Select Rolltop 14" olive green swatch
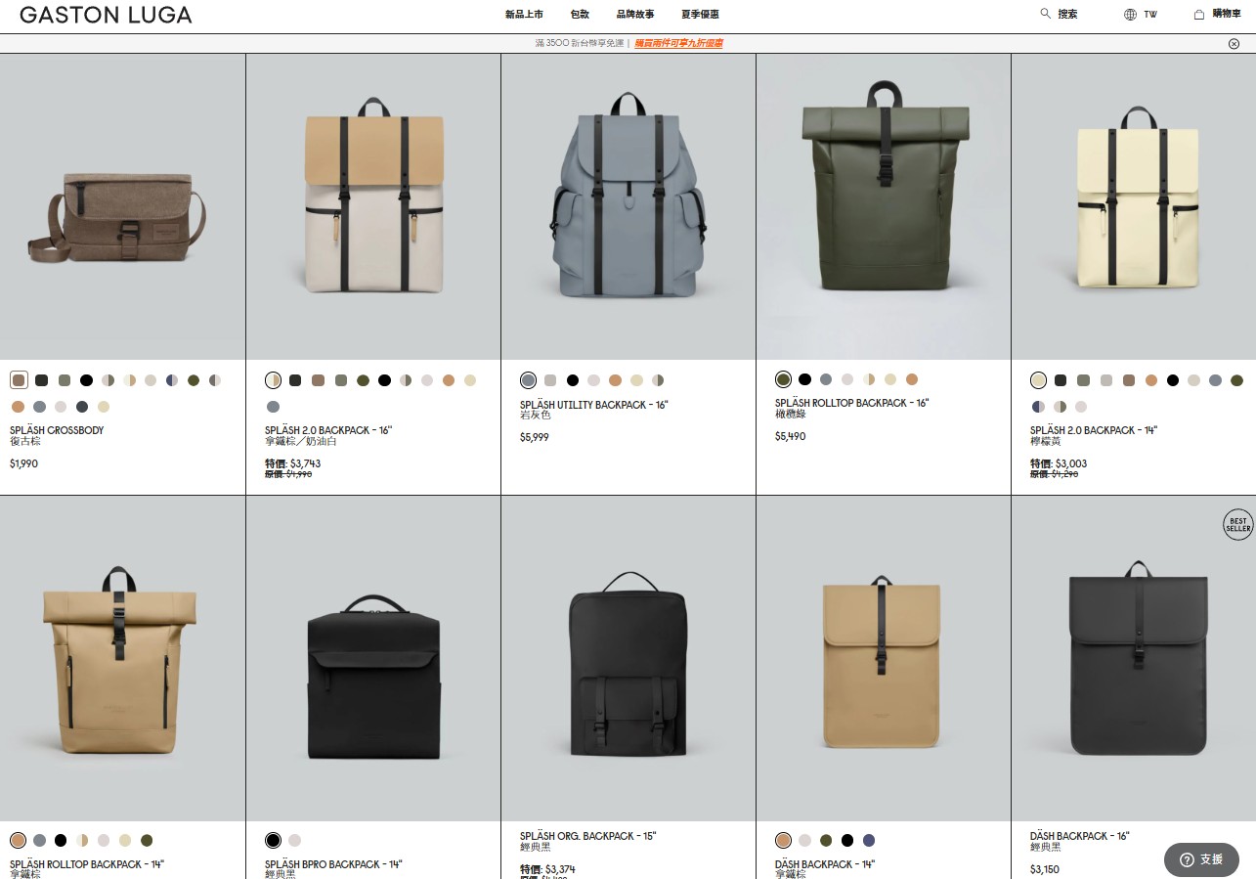 coord(147,840)
